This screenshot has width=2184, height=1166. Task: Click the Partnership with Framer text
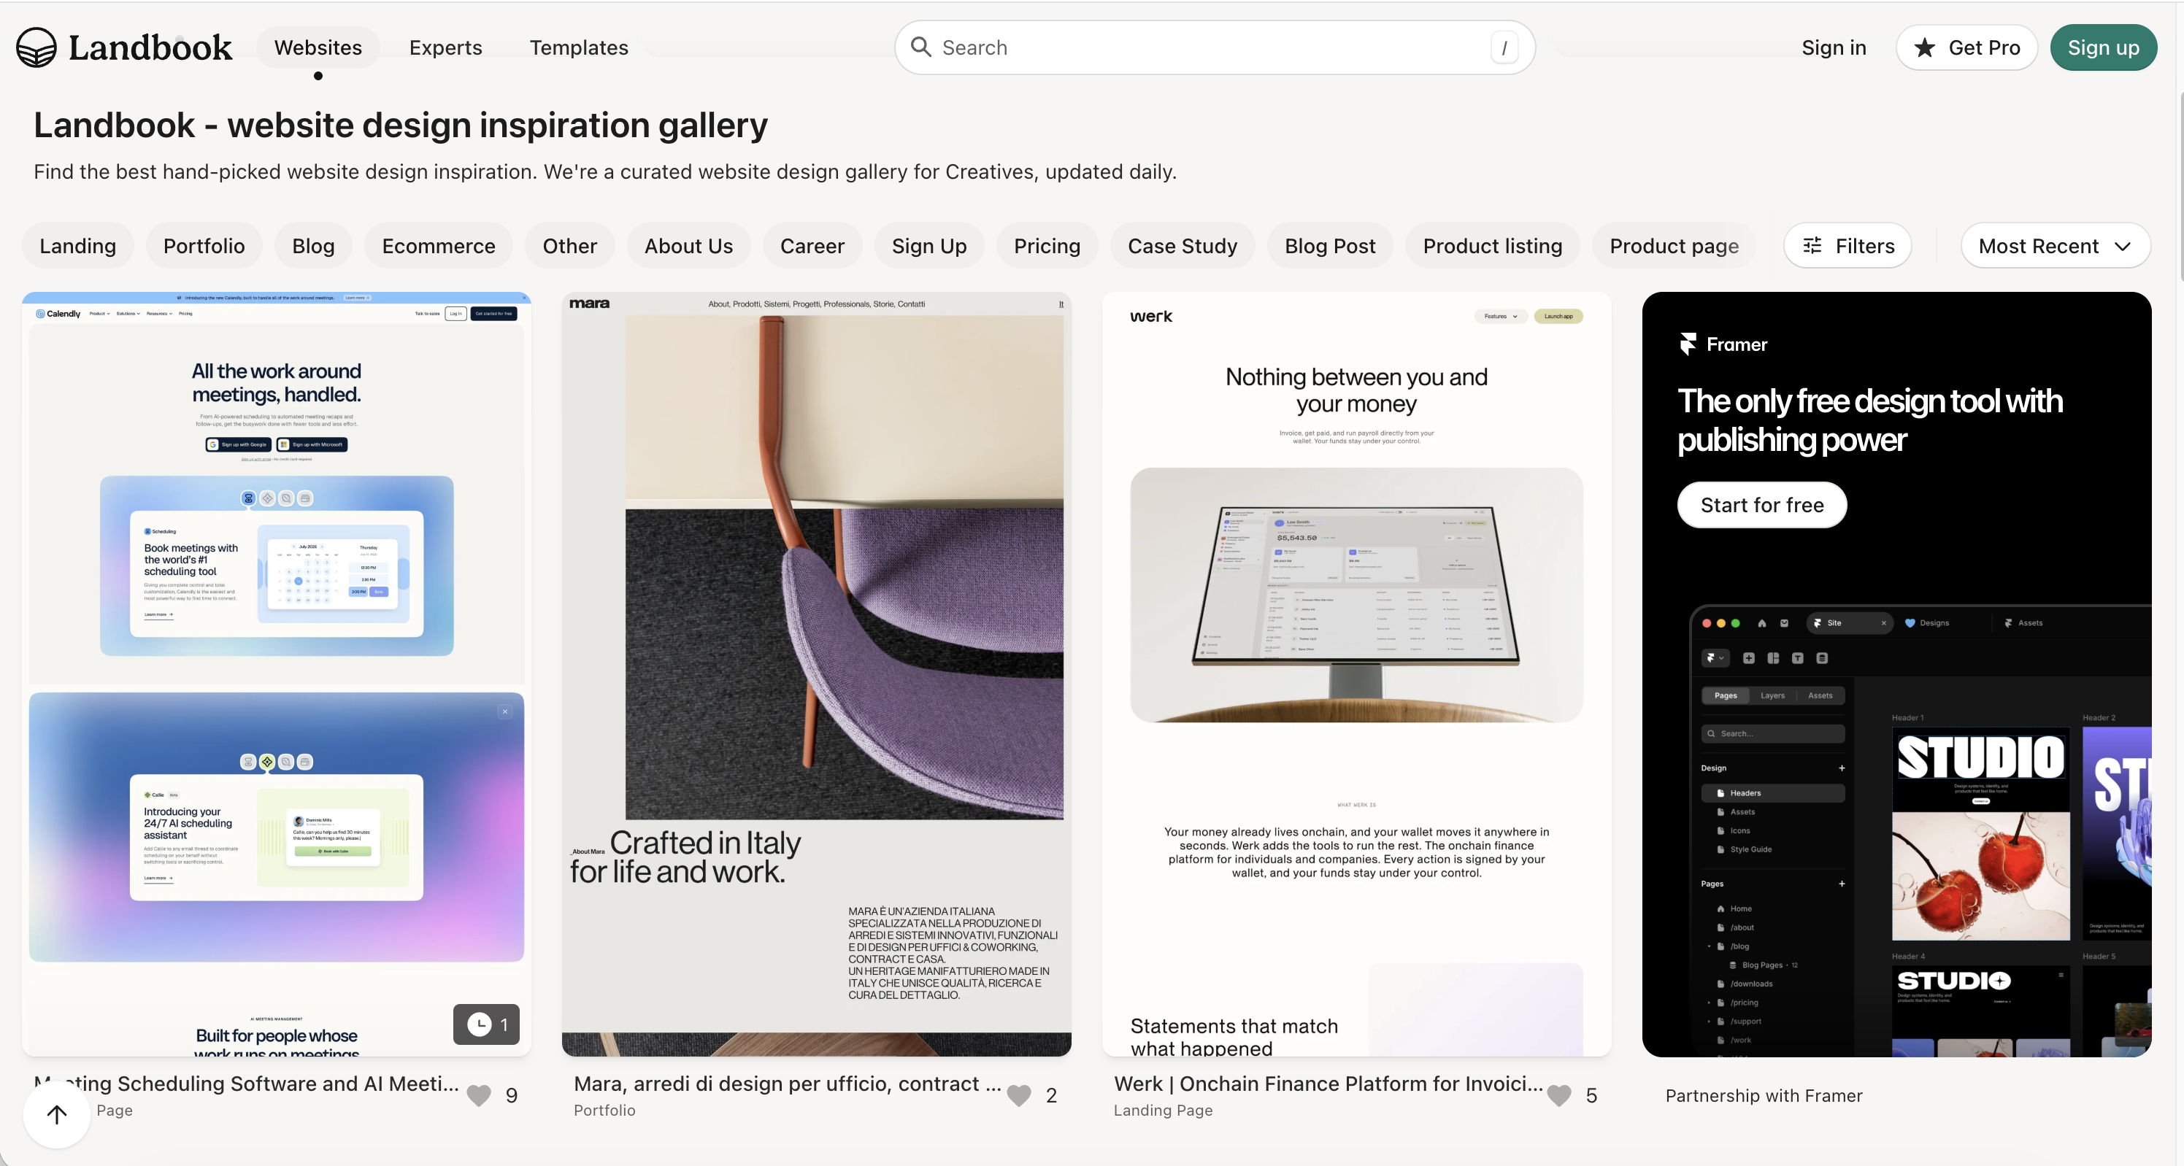[x=1764, y=1096]
